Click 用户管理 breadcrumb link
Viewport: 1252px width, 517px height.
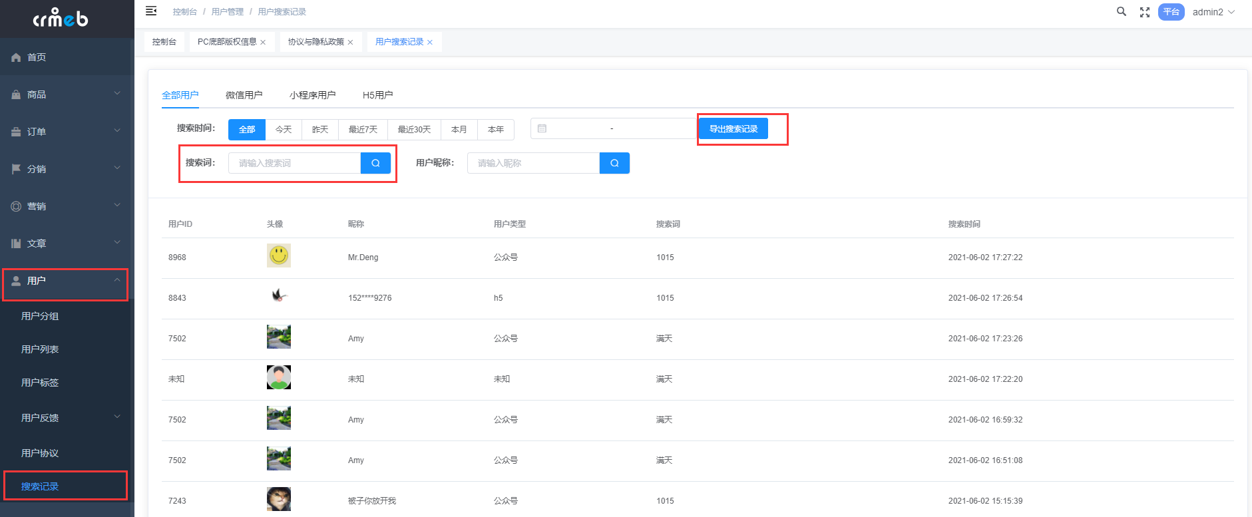[x=227, y=12]
